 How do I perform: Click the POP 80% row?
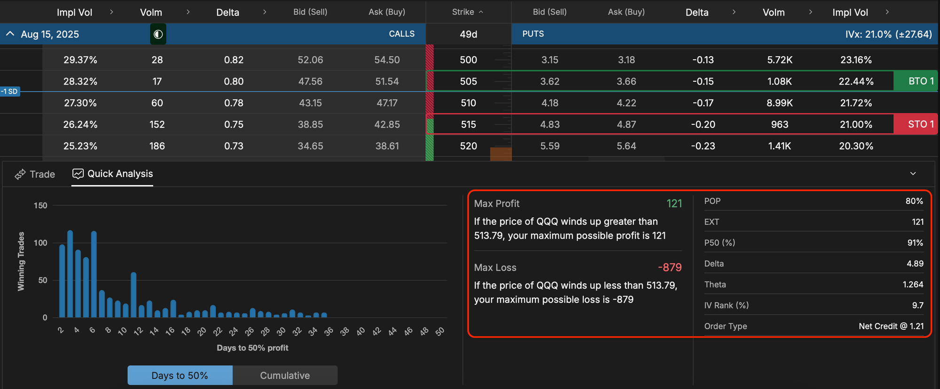(x=814, y=201)
